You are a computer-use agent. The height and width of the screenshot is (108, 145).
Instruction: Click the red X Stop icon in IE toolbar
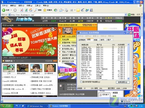[22, 10]
